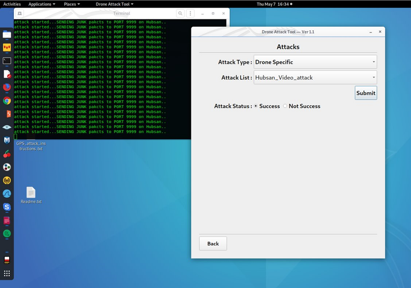Open the Attack List dropdown
411x288 pixels.
click(x=315, y=78)
